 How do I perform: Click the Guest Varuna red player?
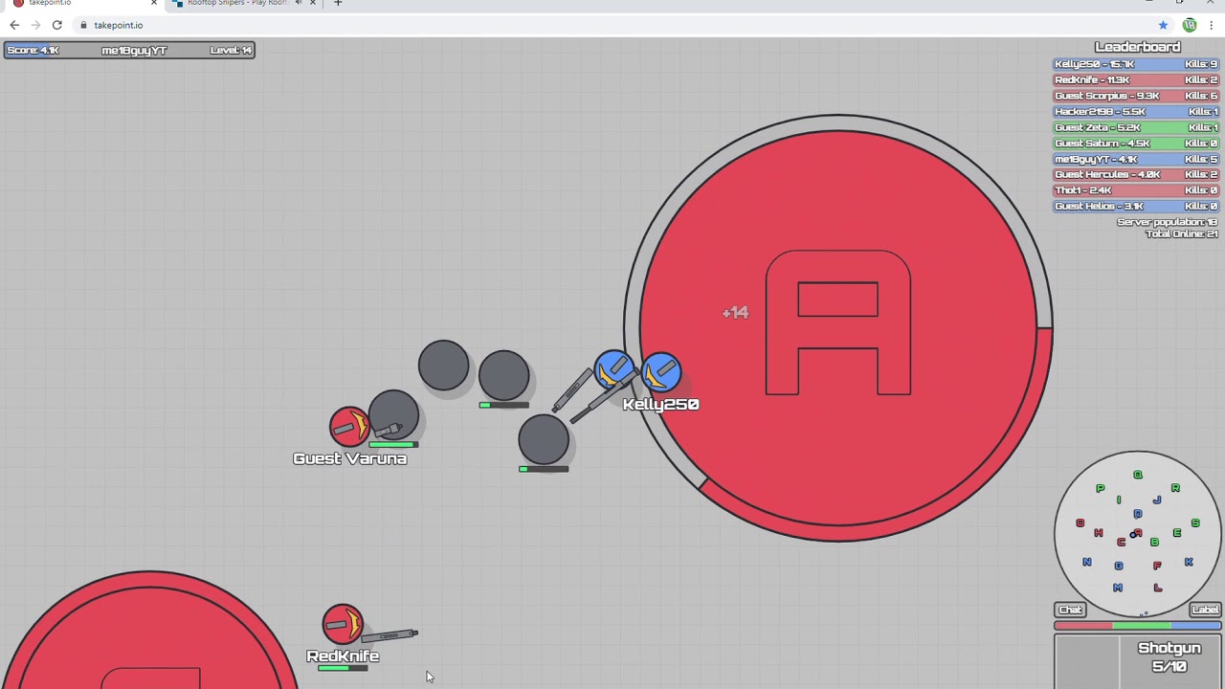(349, 427)
